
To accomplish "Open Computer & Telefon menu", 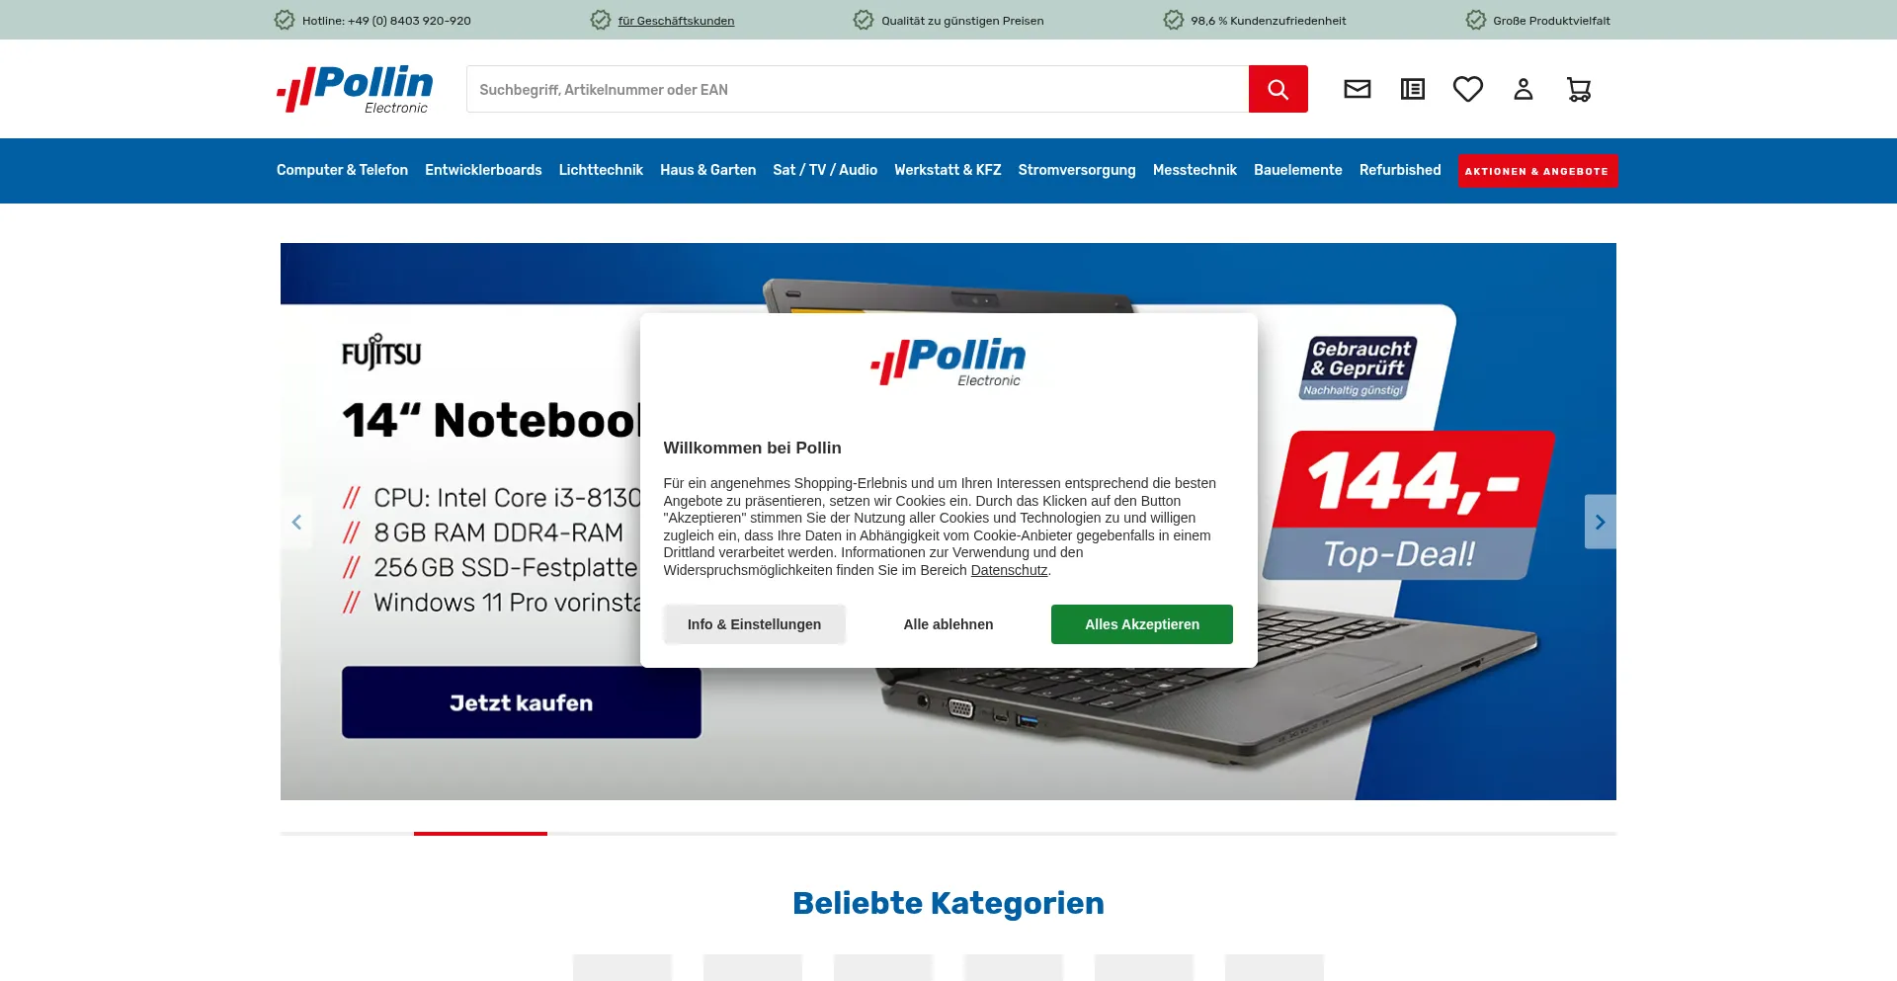I will [342, 170].
